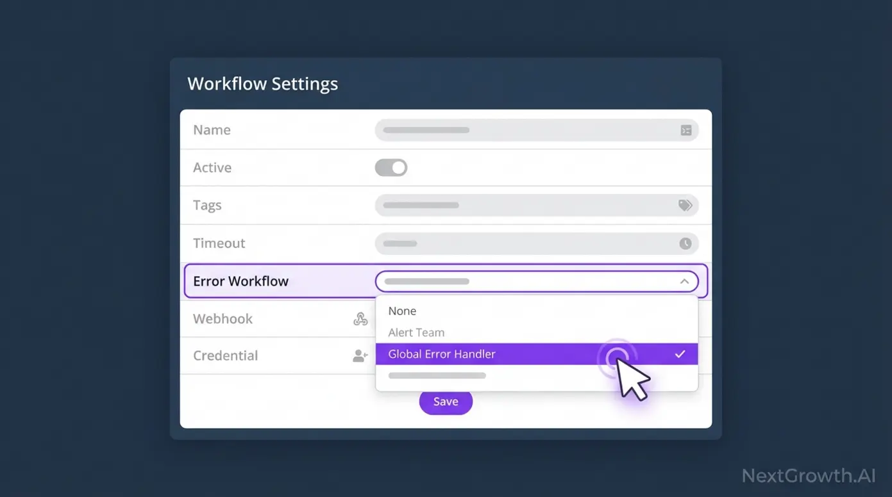Click the webhook icon beside the Webhook label

[360, 318]
